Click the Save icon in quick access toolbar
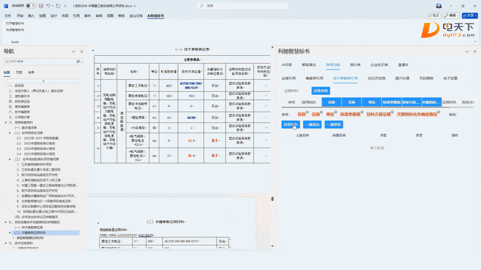 click(x=41, y=6)
